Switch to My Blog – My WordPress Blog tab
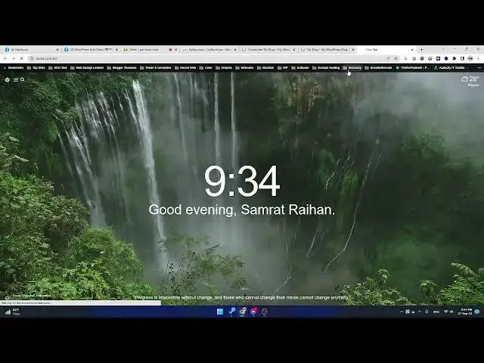Viewport: 484px width, 363px height. click(x=327, y=49)
